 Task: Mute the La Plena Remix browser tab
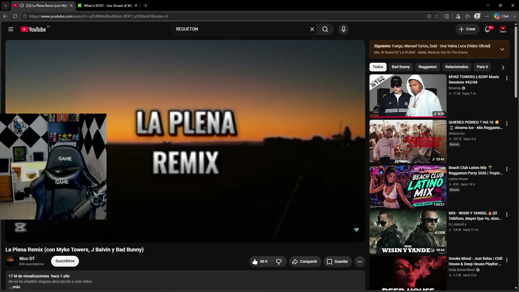coord(21,6)
